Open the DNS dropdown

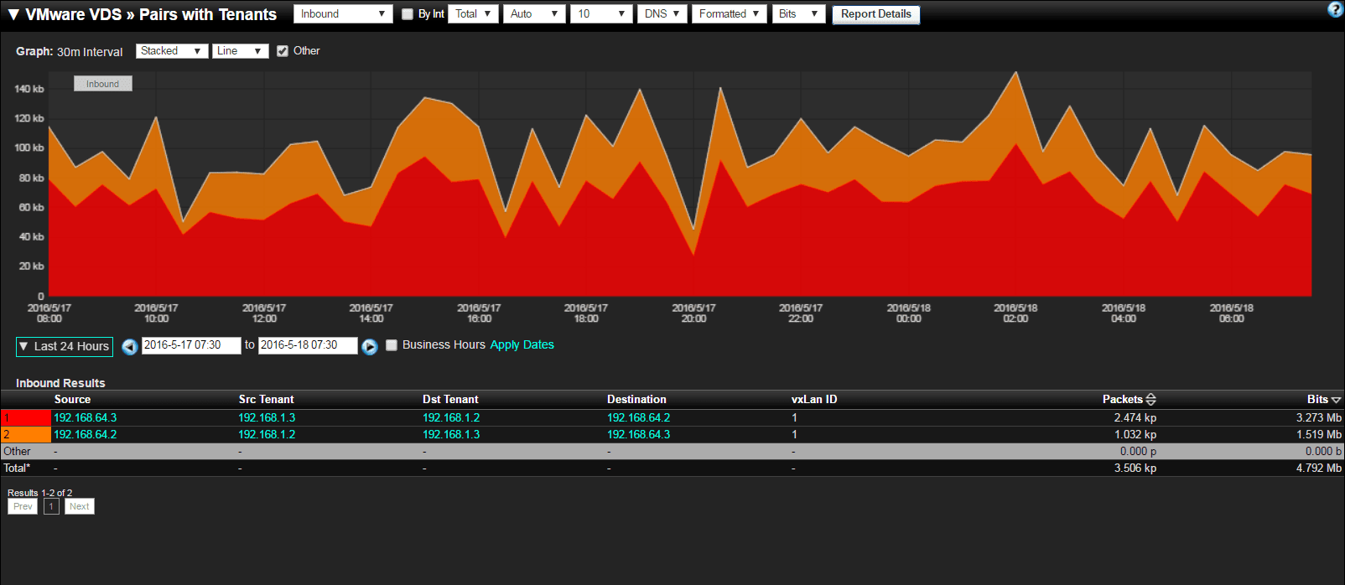pos(662,14)
